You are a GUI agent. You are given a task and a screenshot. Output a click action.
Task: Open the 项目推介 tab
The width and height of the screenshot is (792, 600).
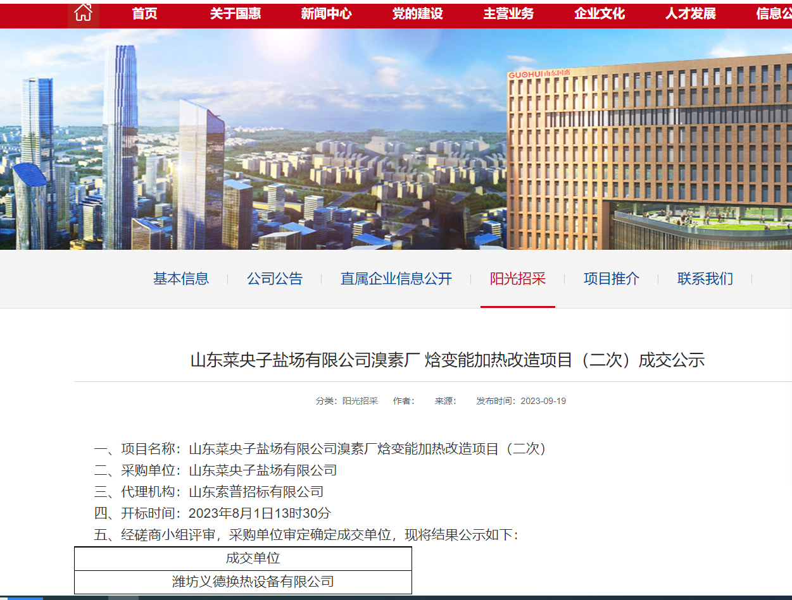612,279
